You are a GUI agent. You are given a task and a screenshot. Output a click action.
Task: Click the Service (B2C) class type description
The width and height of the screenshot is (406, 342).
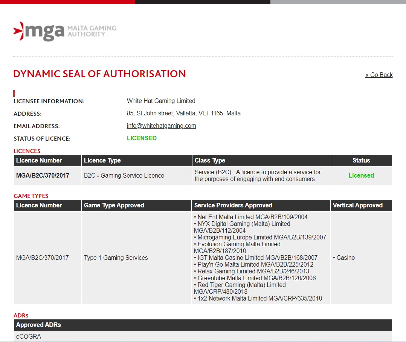258,176
